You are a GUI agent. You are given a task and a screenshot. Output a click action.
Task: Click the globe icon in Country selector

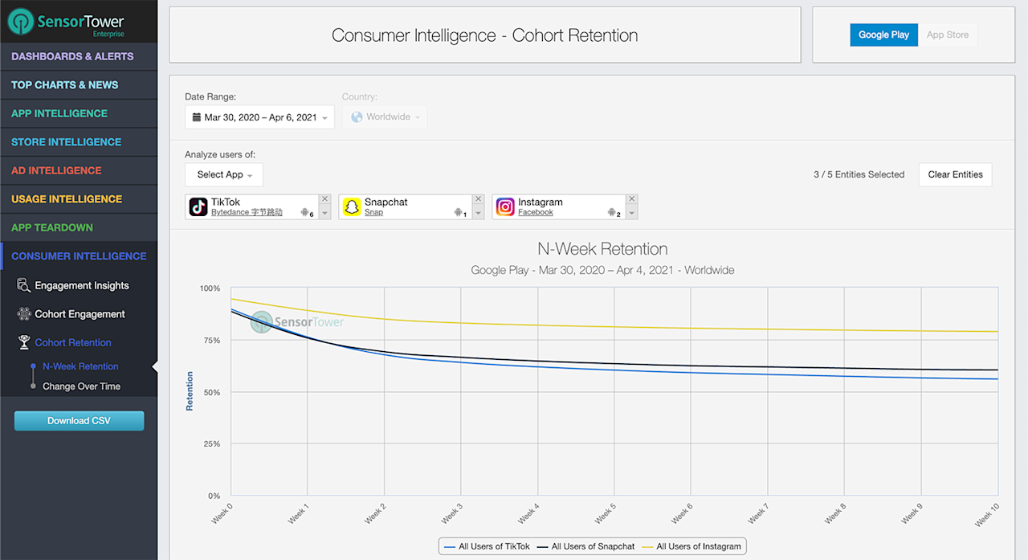[x=357, y=117]
